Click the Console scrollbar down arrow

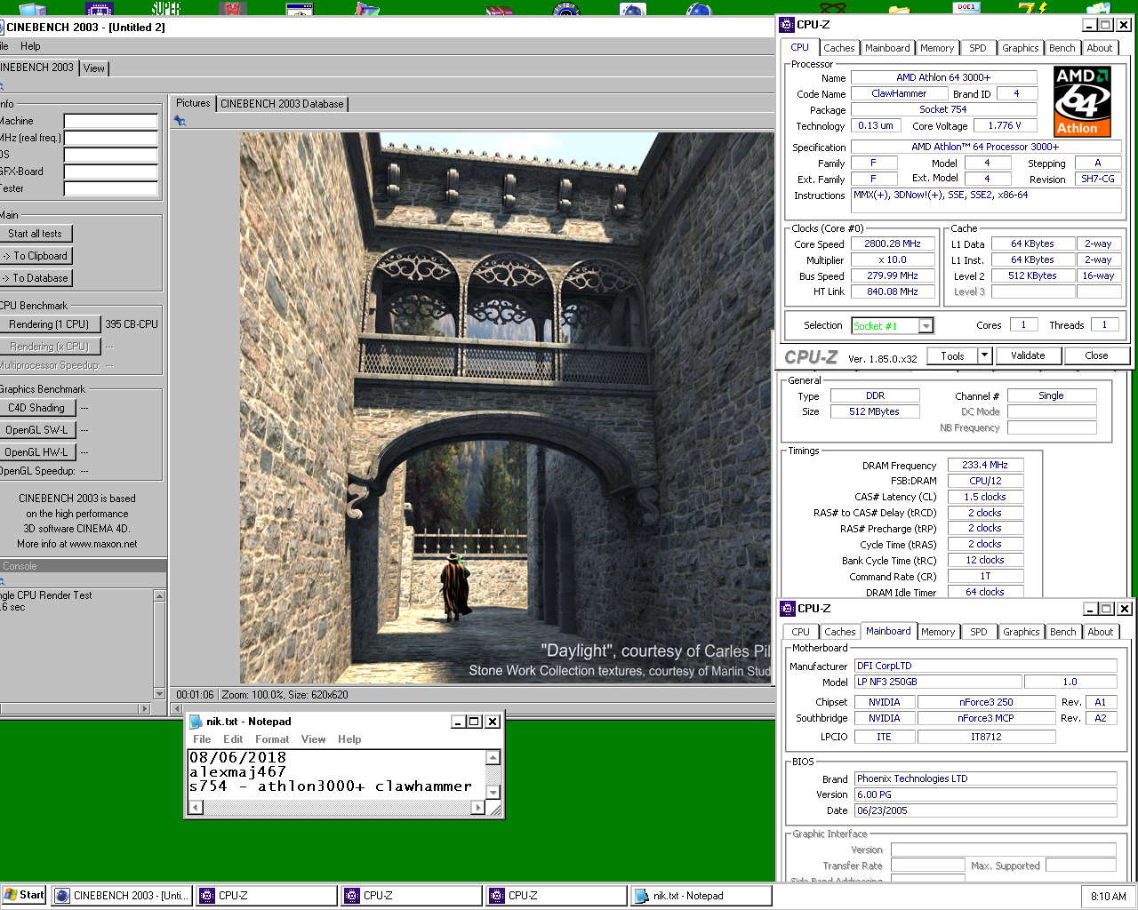159,694
